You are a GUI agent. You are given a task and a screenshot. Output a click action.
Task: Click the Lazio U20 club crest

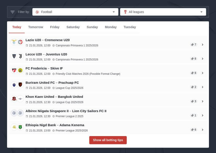tap(14, 42)
